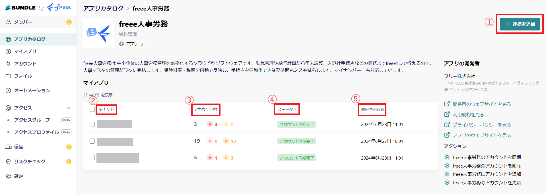Screen dimensions: 546x194
Task: Click the plug icon beside アカウント
Action: (x=9, y=64)
